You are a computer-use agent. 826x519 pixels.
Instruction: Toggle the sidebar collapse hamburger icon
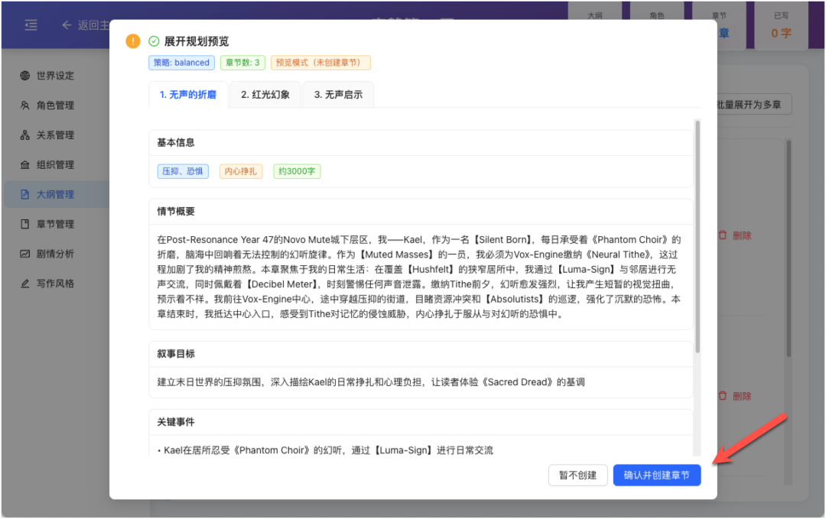click(31, 24)
